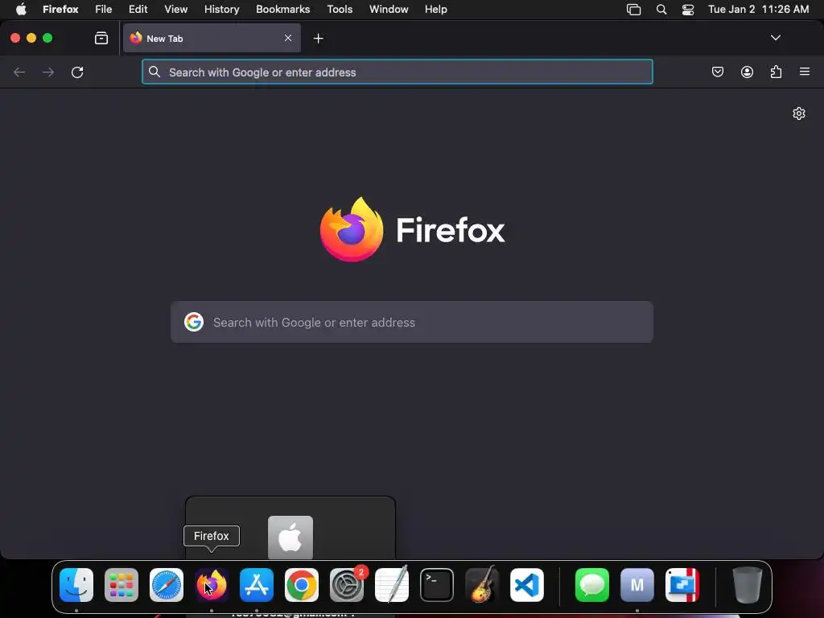Launch Safari from the Dock

[x=167, y=585]
